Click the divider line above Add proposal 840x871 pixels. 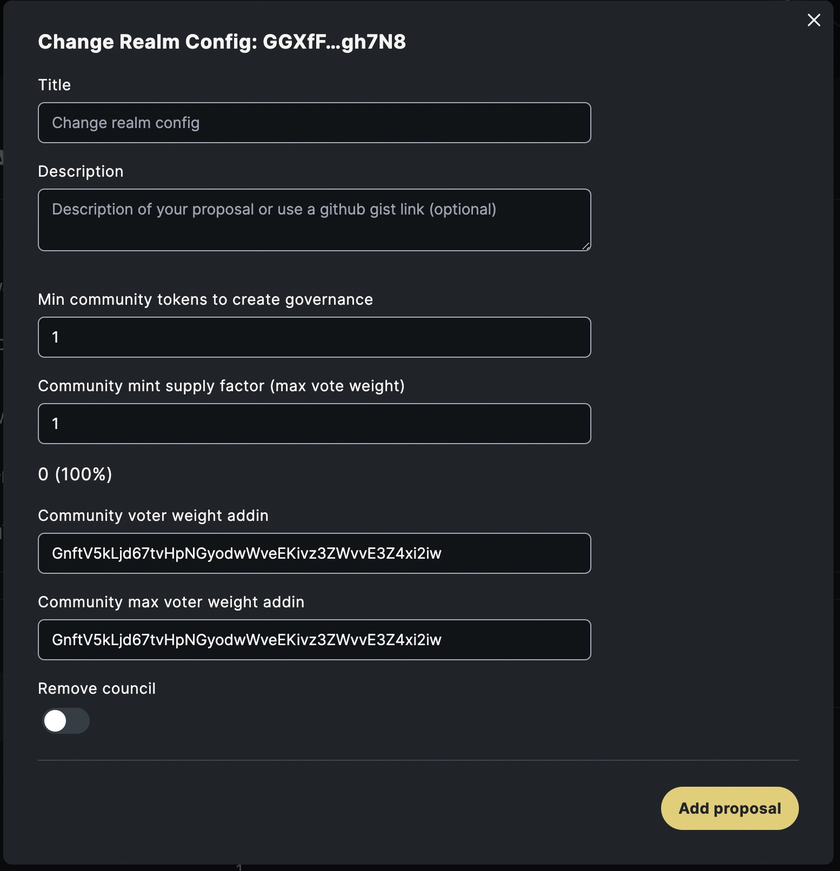pyautogui.click(x=418, y=760)
